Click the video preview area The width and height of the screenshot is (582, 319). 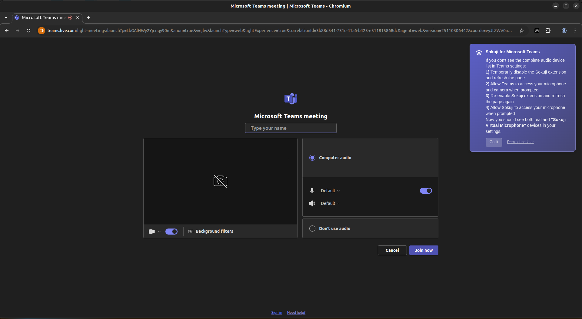click(220, 182)
